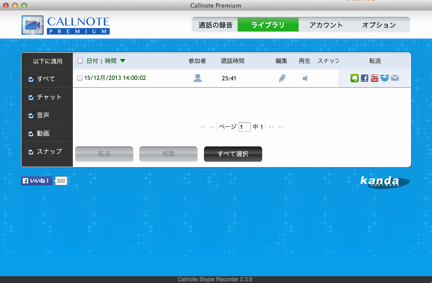Click the 25:41 call duration
Viewport: 432px width, 283px height.
(x=229, y=79)
